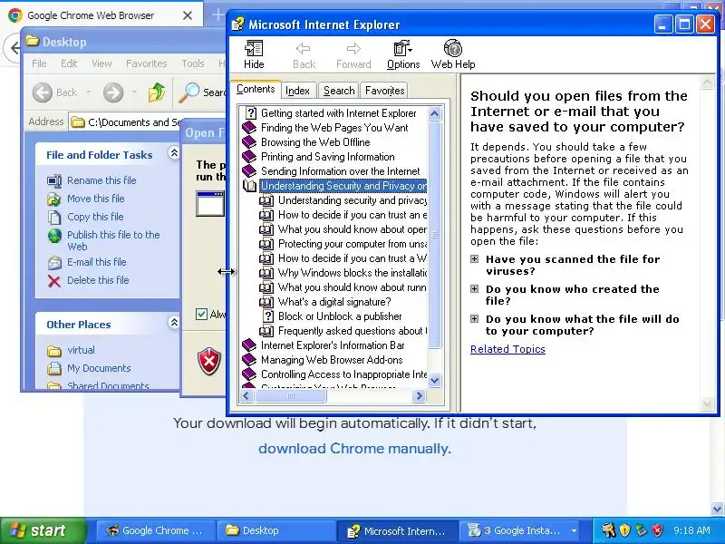The height and width of the screenshot is (544, 725).
Task: Open 'Frequently asked questions about' topic
Action: (x=352, y=331)
